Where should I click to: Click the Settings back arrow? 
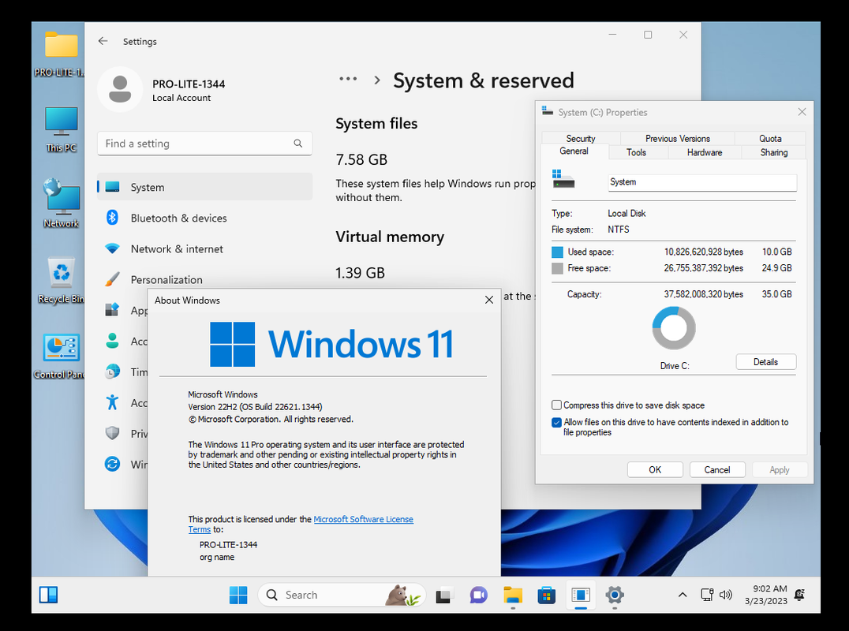pos(103,41)
